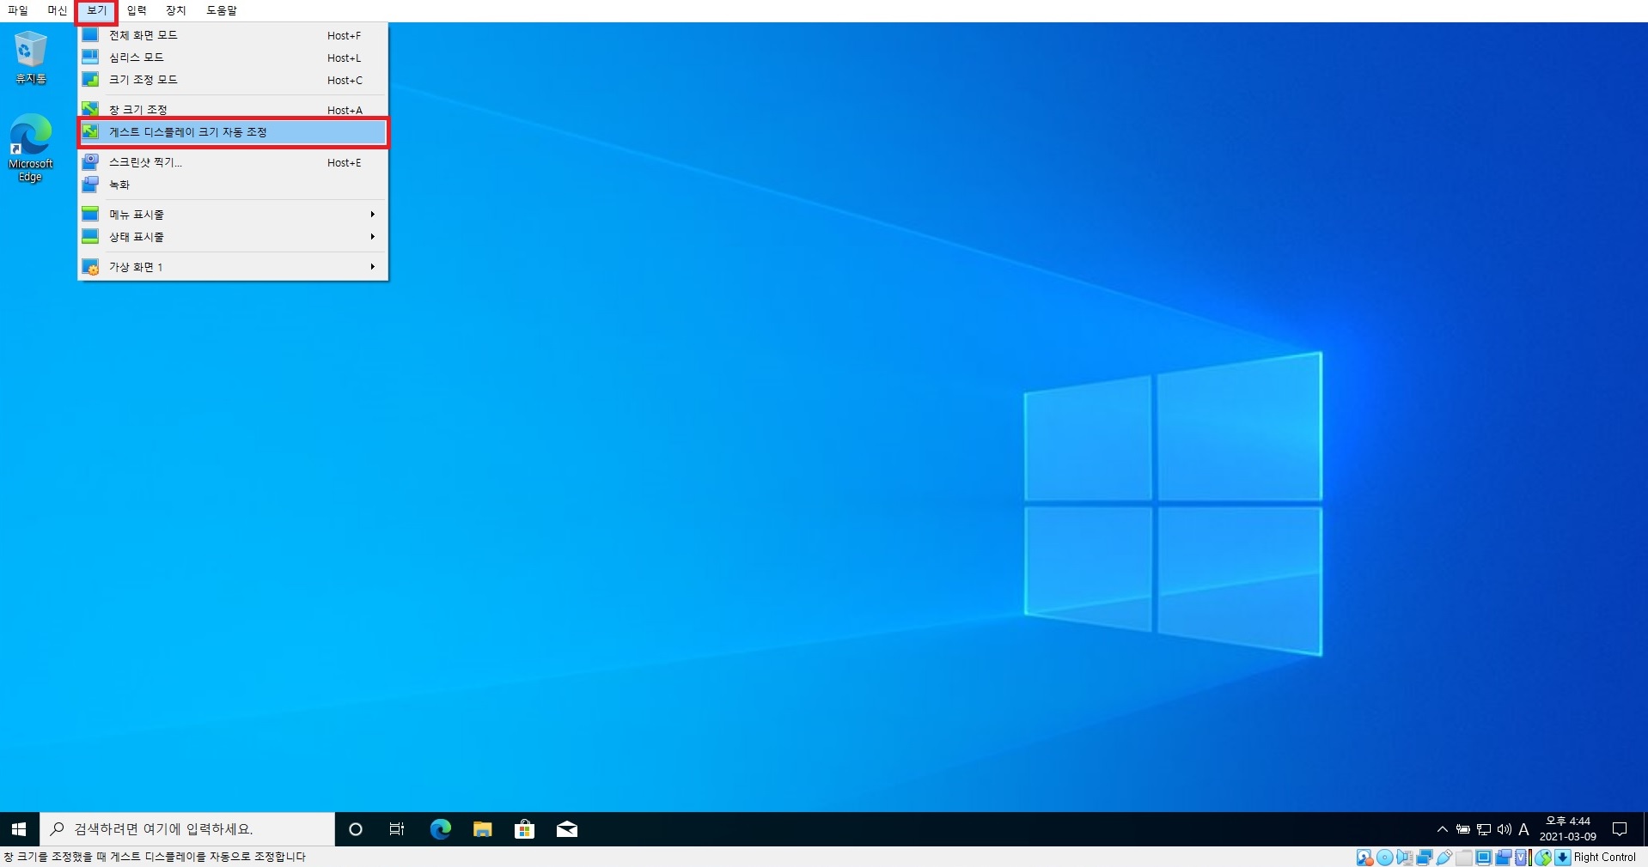Screen dimensions: 1648x867
Task: Open the 입력 menu
Action: click(x=137, y=10)
